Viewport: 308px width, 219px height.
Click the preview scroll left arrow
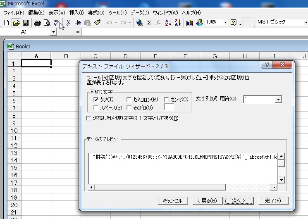pyautogui.click(x=91, y=187)
